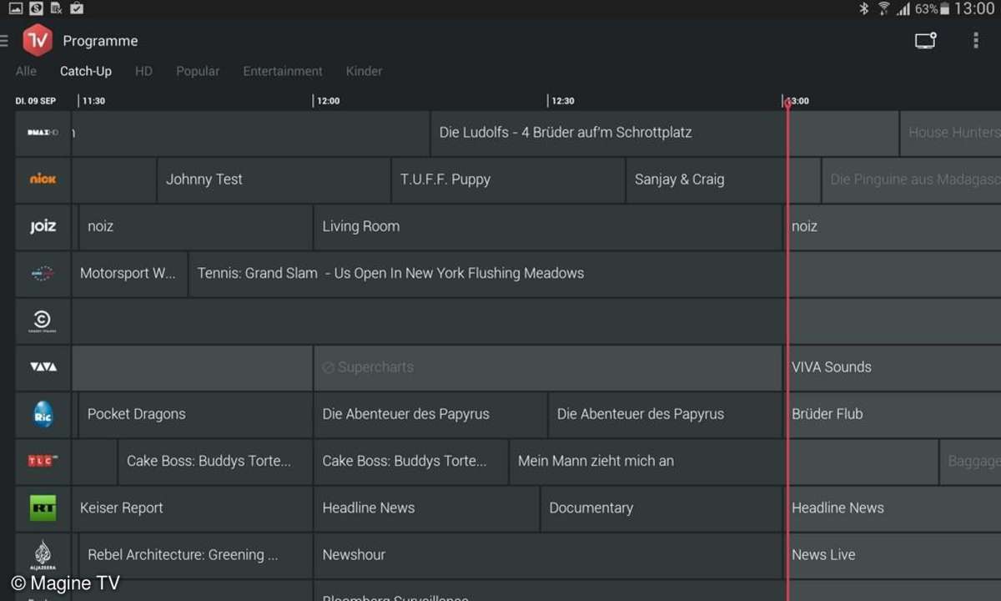The height and width of the screenshot is (601, 1001).
Task: Switch to the Alle tab
Action: [26, 71]
